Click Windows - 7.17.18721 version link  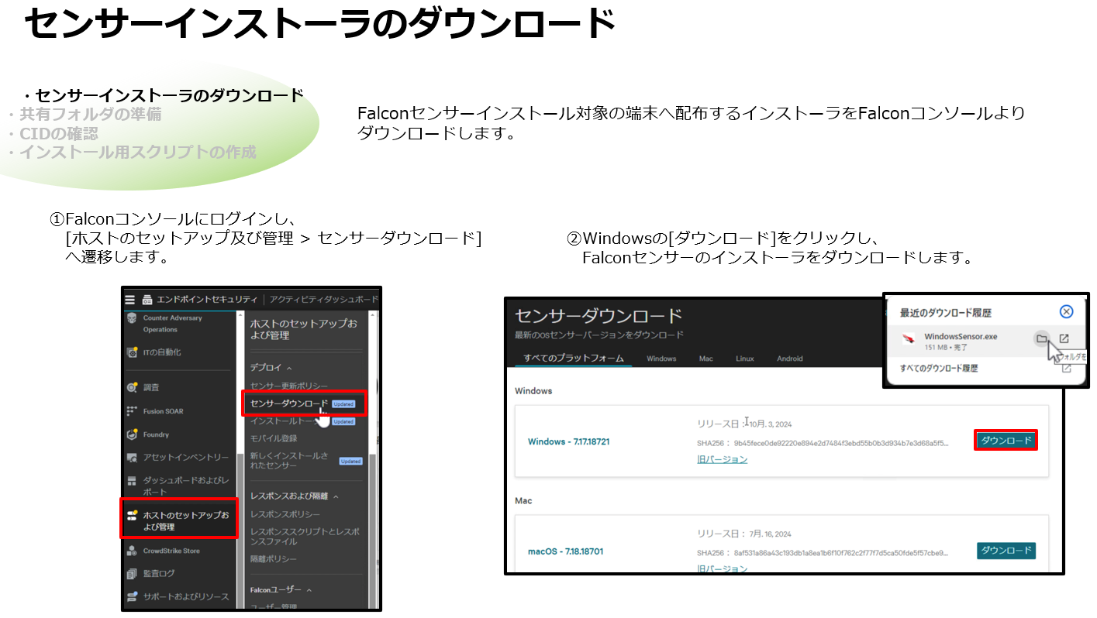click(x=568, y=441)
